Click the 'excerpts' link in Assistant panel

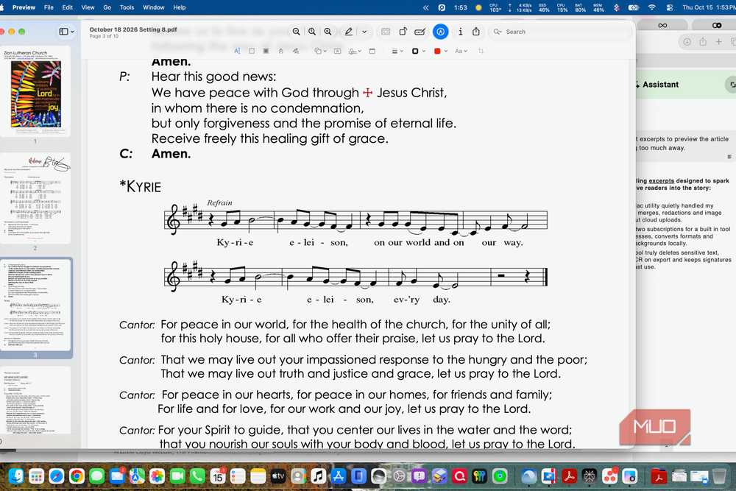(661, 181)
